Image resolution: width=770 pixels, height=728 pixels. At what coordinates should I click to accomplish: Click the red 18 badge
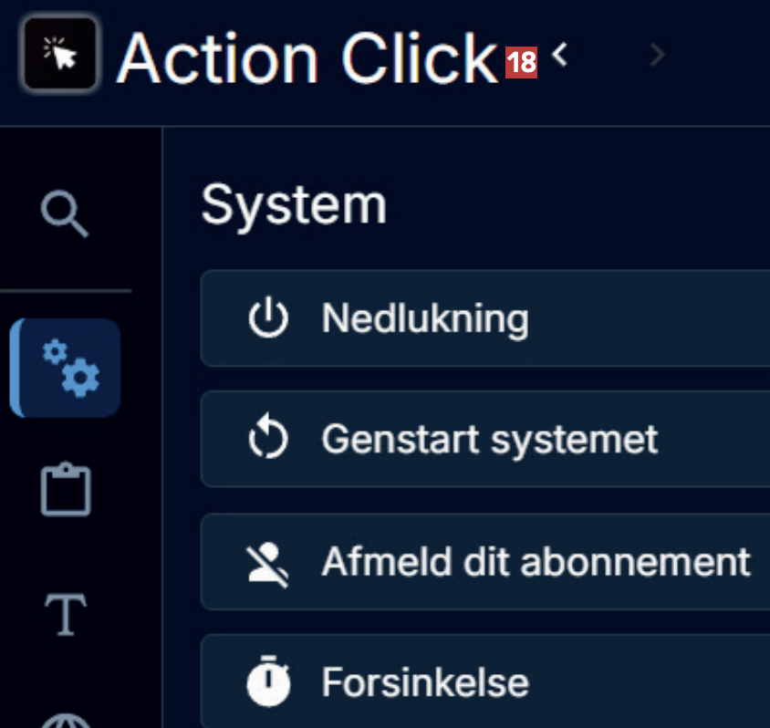coord(521,62)
